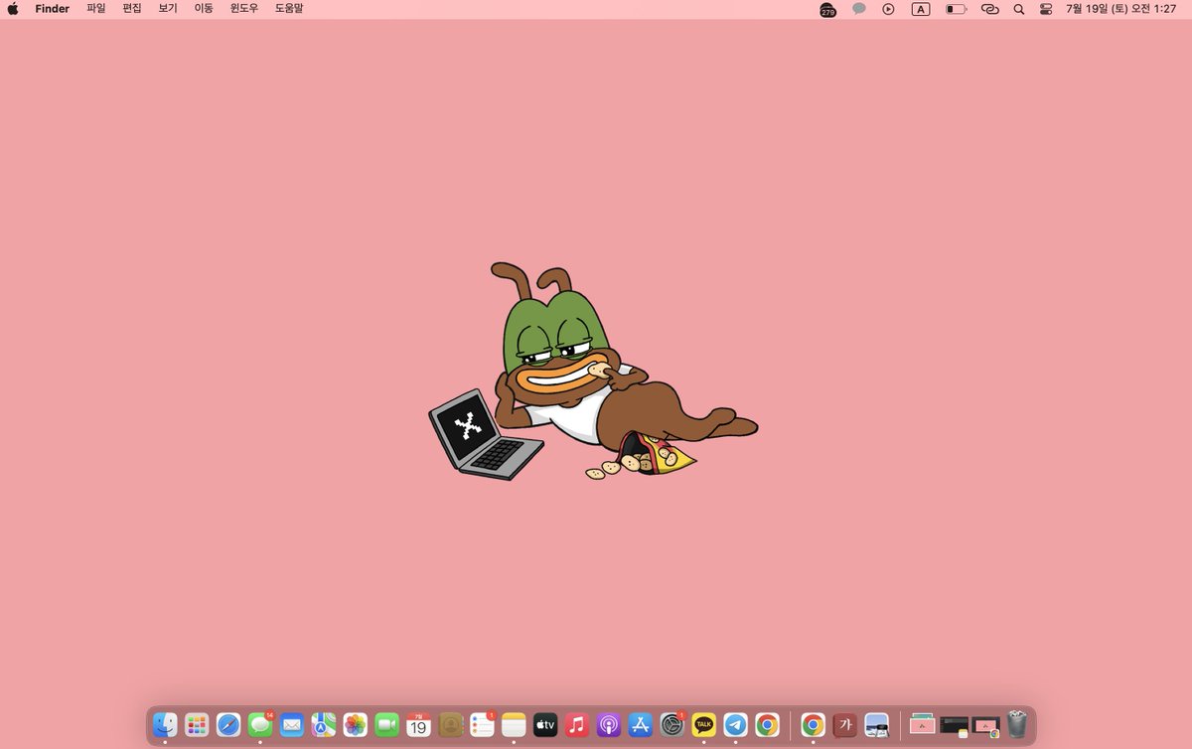The height and width of the screenshot is (749, 1192).
Task: Open Control Center
Action: tap(1046, 9)
